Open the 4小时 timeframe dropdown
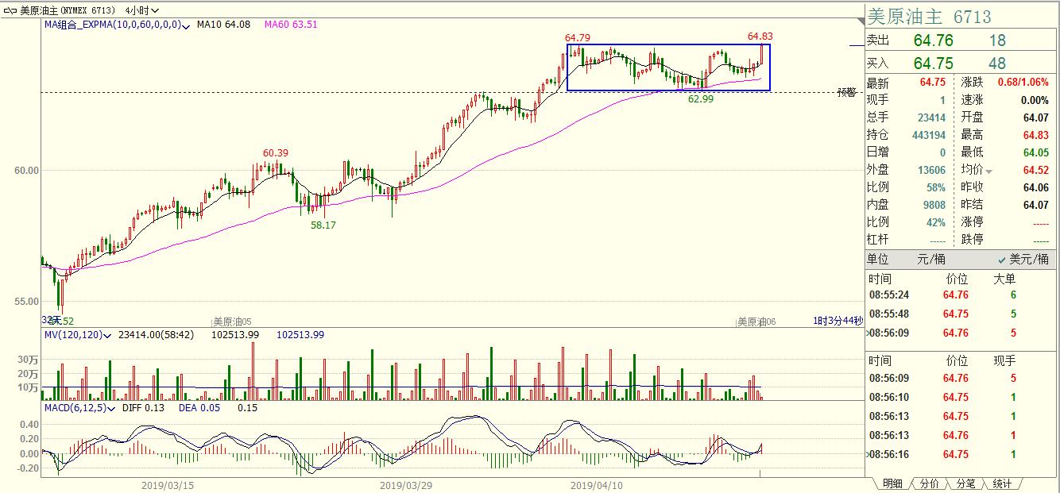 142,10
